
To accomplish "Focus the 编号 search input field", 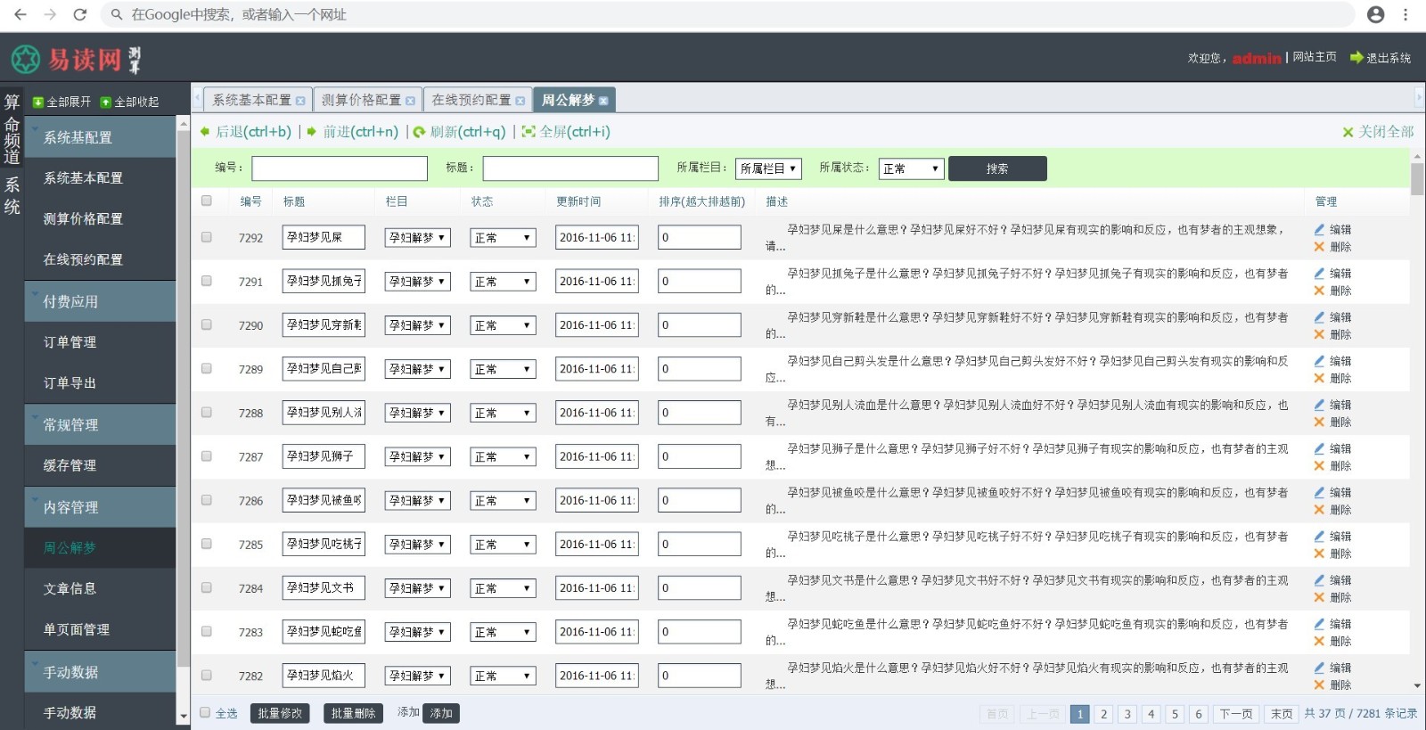I will pyautogui.click(x=340, y=168).
